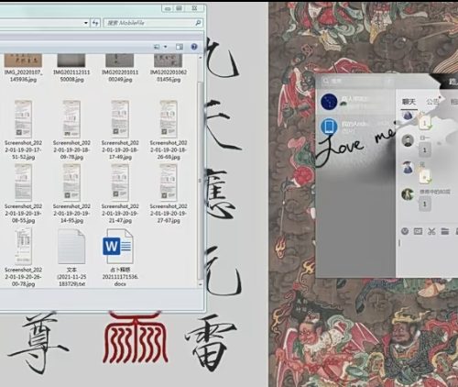Select file name ending 20-19-21-47.jpg

pyautogui.click(x=120, y=213)
